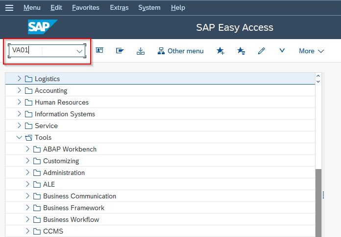Select the Human Resources tree row text

62,102
